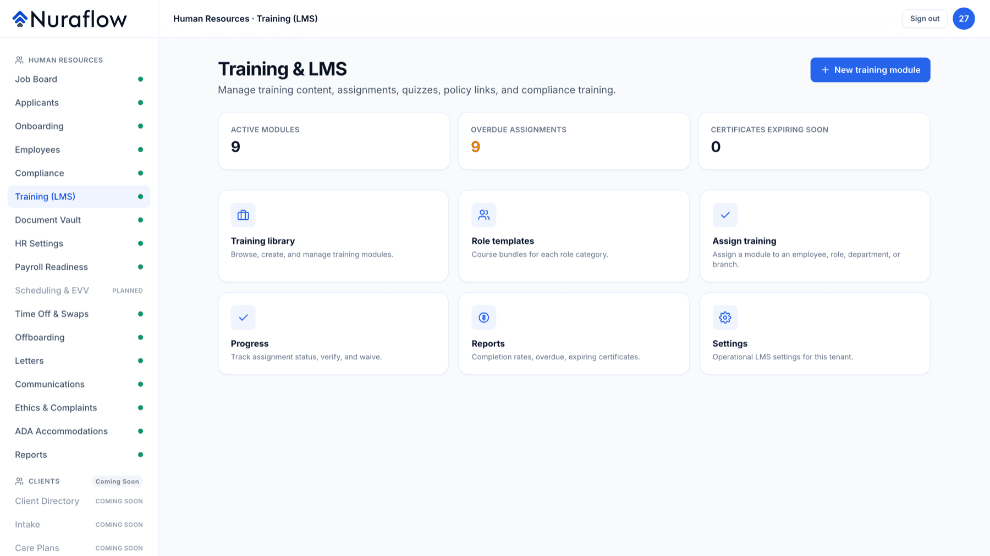The height and width of the screenshot is (556, 990).
Task: Open Reports in the sidebar
Action: [x=79, y=455]
